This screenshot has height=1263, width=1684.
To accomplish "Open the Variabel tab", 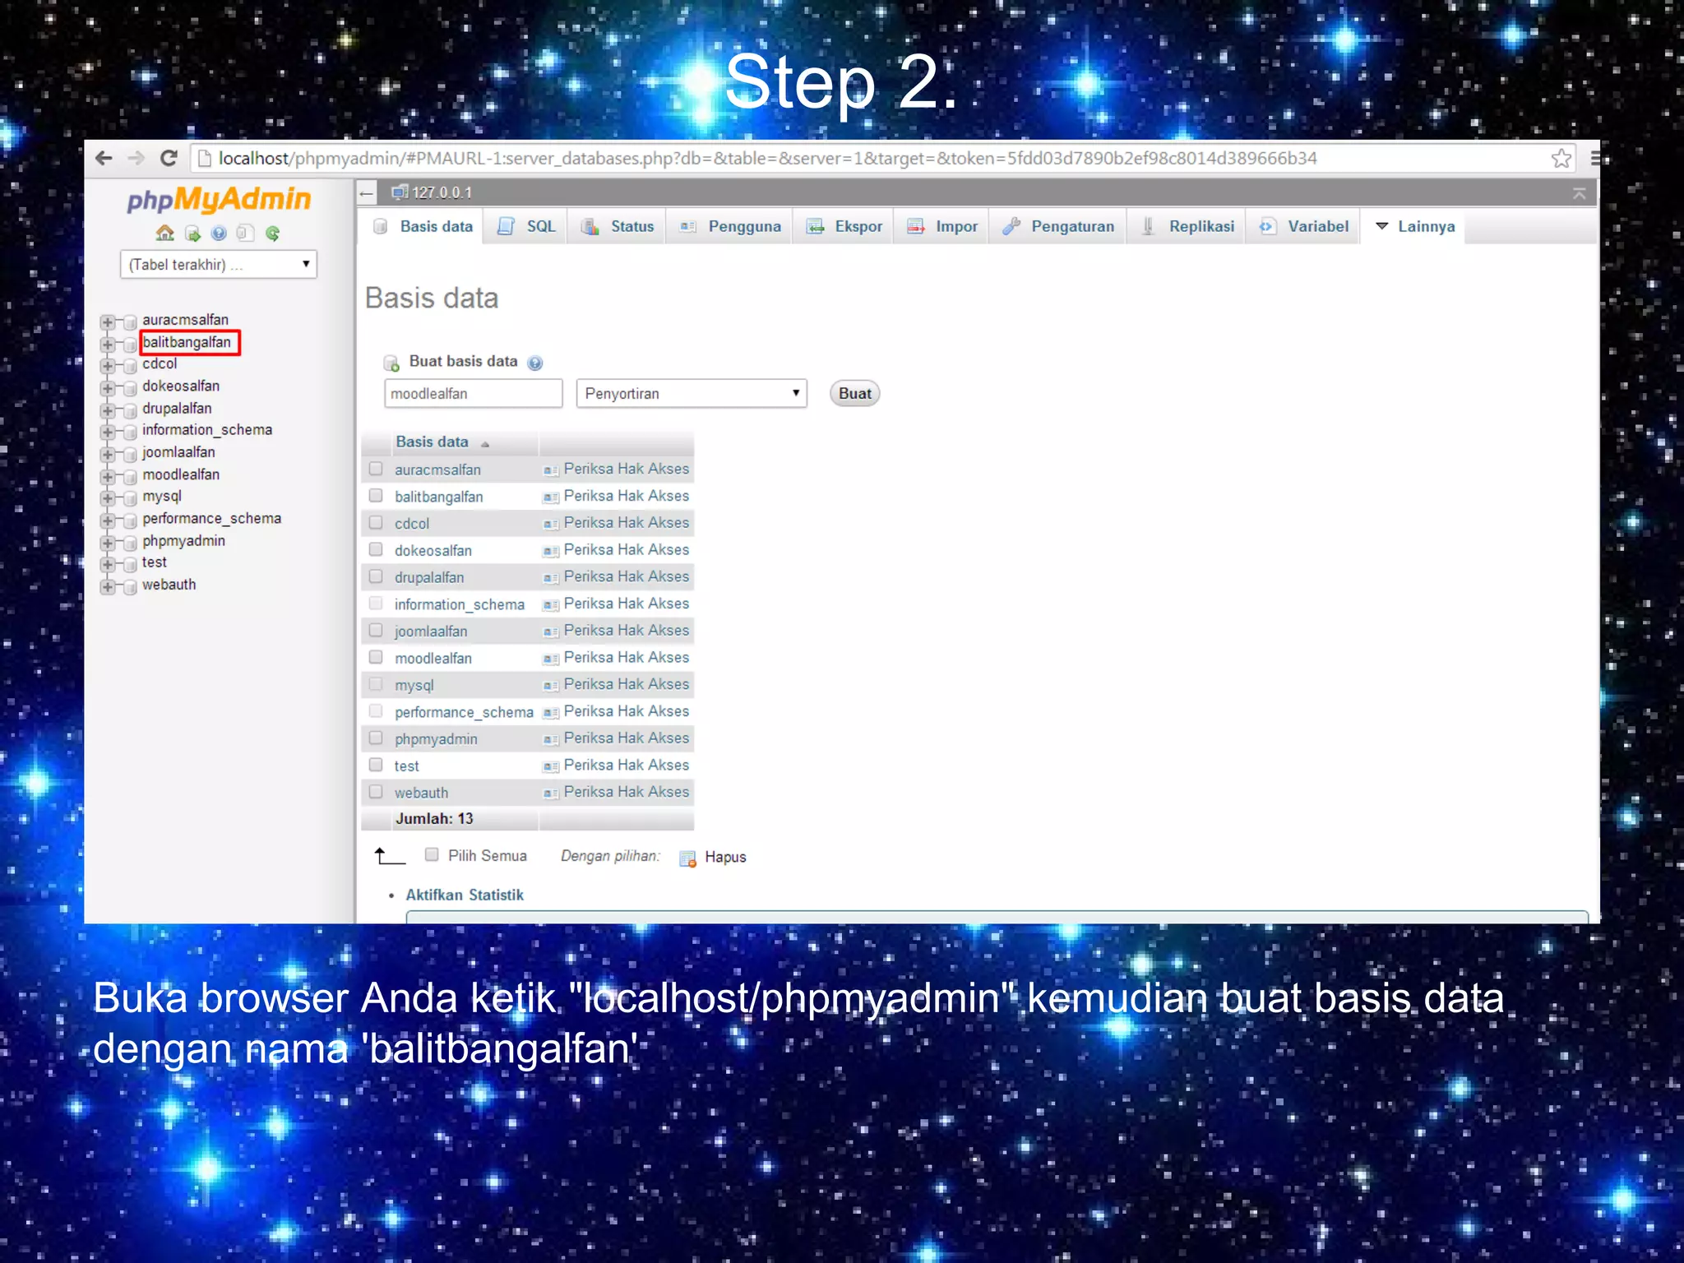I will click(1303, 226).
